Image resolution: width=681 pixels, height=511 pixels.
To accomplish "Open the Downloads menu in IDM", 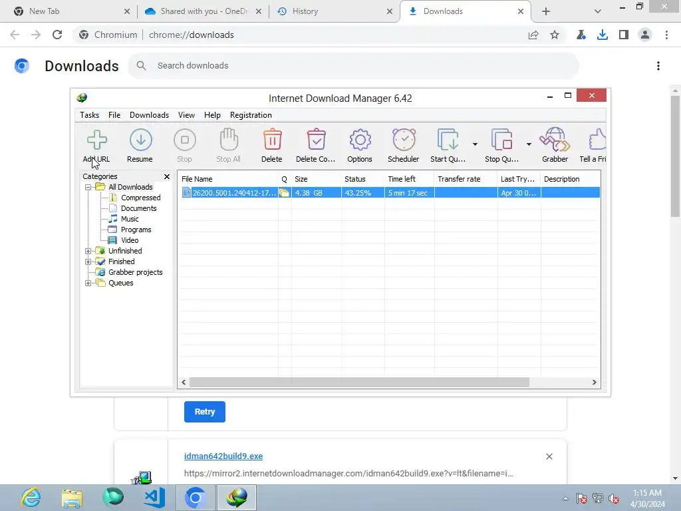I will (149, 115).
